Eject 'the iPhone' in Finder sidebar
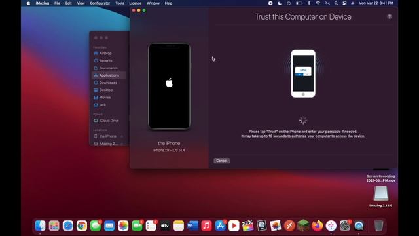Viewport: 419px width, 236px height. [122, 136]
